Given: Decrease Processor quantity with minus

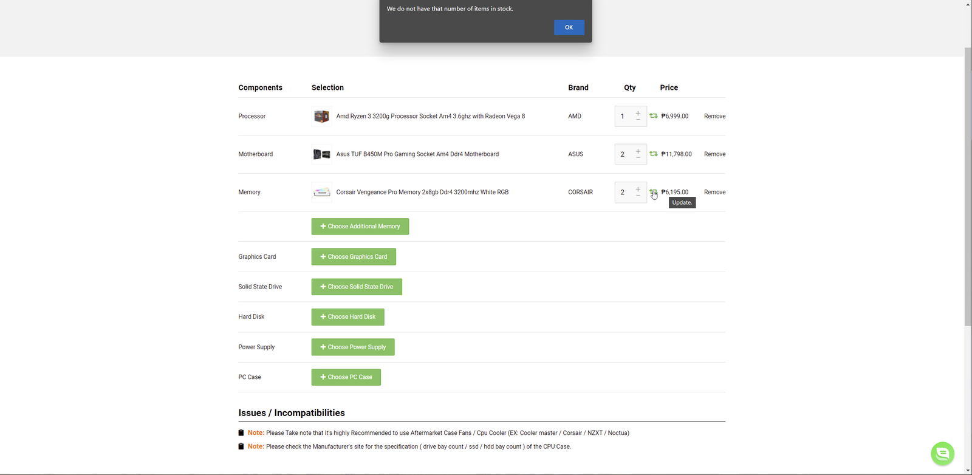Looking at the screenshot, I should (x=638, y=120).
